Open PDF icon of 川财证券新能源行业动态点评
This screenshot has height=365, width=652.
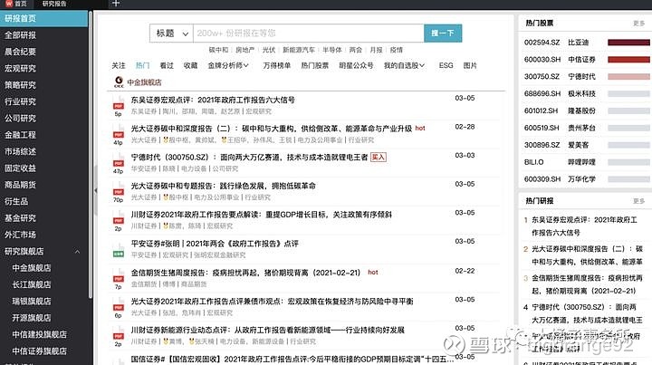(x=119, y=334)
